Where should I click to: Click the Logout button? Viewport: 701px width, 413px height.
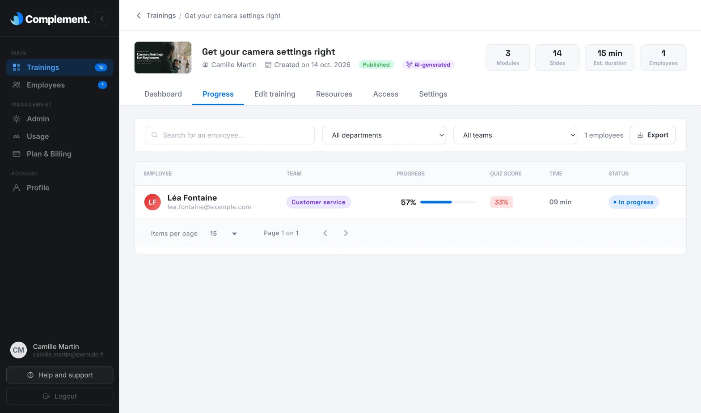[x=59, y=396]
